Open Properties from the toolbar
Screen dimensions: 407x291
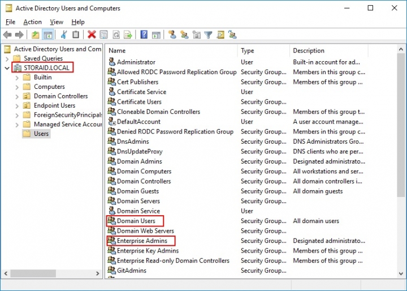pyautogui.click(x=104, y=35)
